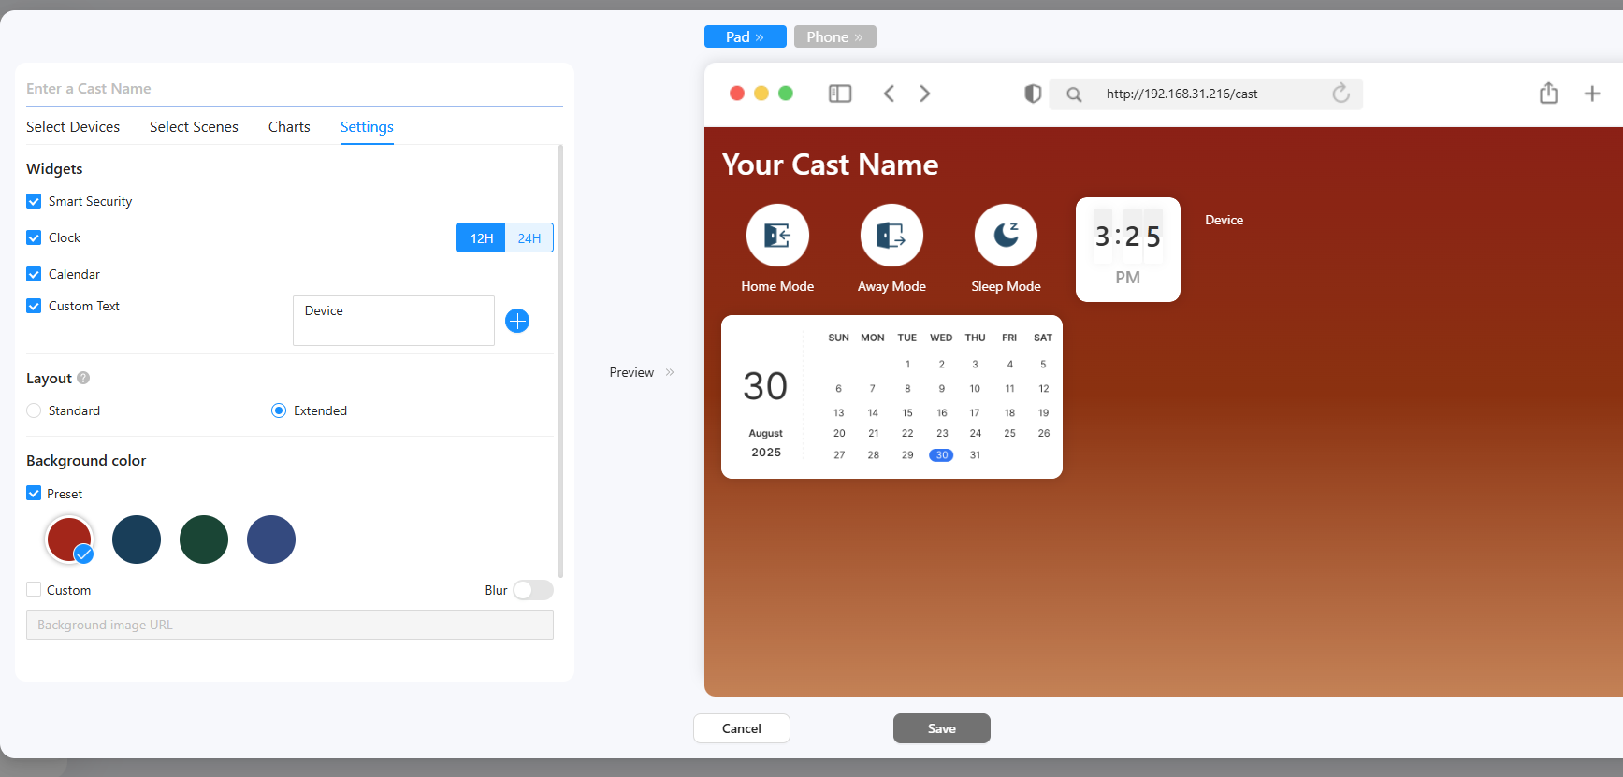Select the Sleep Mode moon icon
This screenshot has width=1623, height=777.
[x=1006, y=235]
